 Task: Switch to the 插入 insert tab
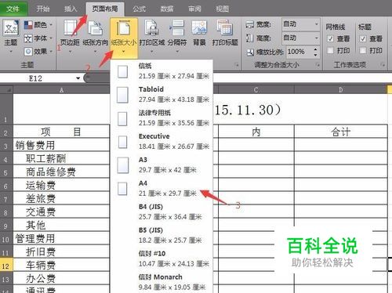pyautogui.click(x=71, y=9)
